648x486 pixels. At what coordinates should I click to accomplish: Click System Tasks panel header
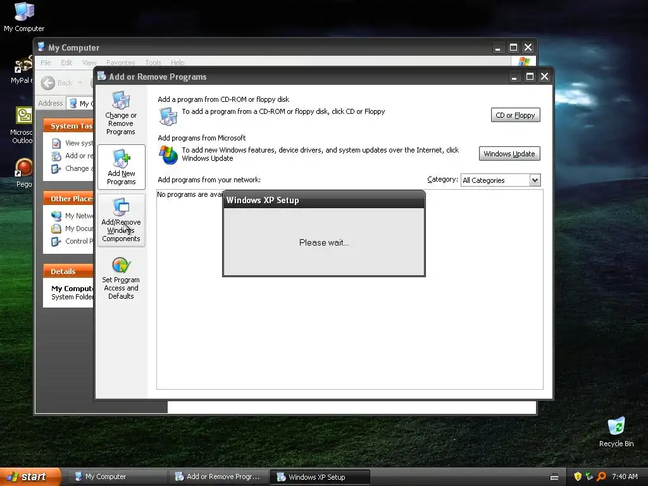pyautogui.click(x=68, y=126)
